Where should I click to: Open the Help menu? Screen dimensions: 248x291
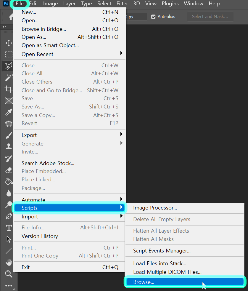(214, 4)
